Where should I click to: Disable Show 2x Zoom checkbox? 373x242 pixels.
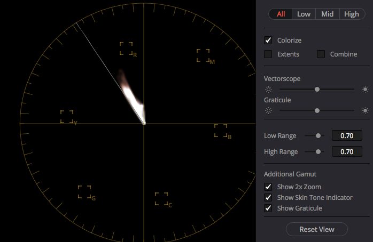268,187
